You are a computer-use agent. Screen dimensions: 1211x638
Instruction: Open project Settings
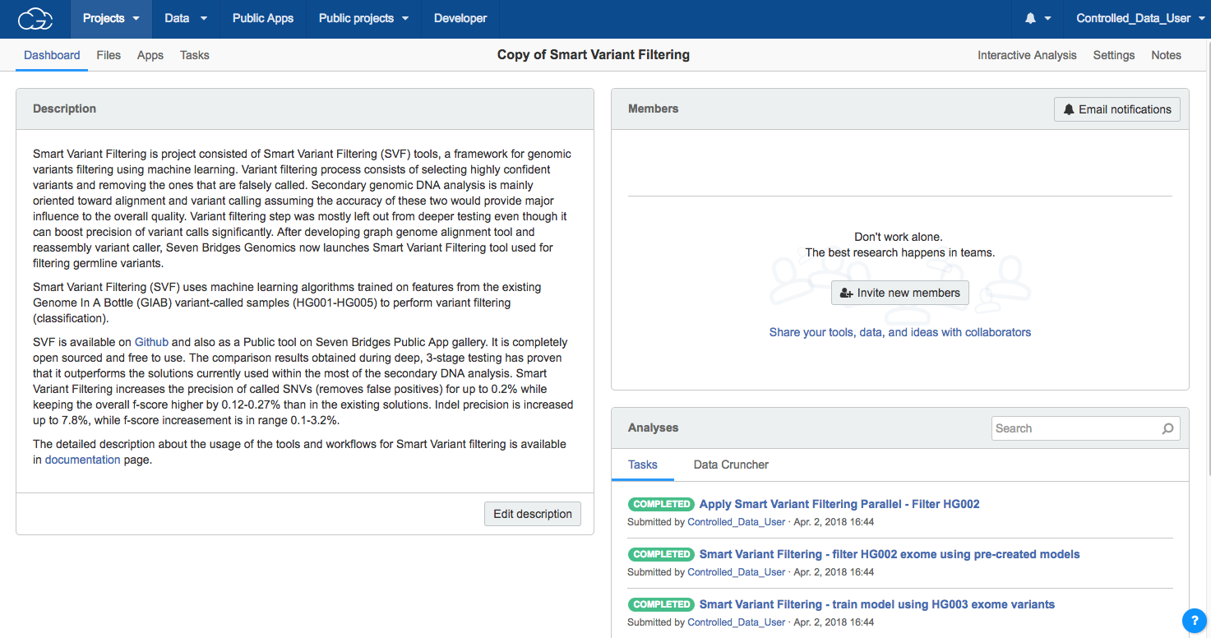coord(1114,55)
